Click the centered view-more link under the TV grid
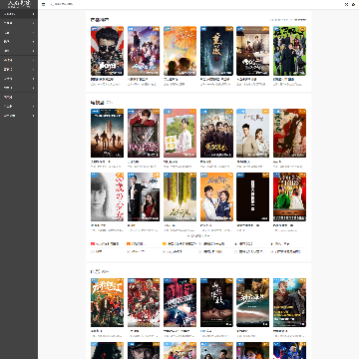Image resolution: width=359 pixels, height=359 pixels. (x=198, y=235)
